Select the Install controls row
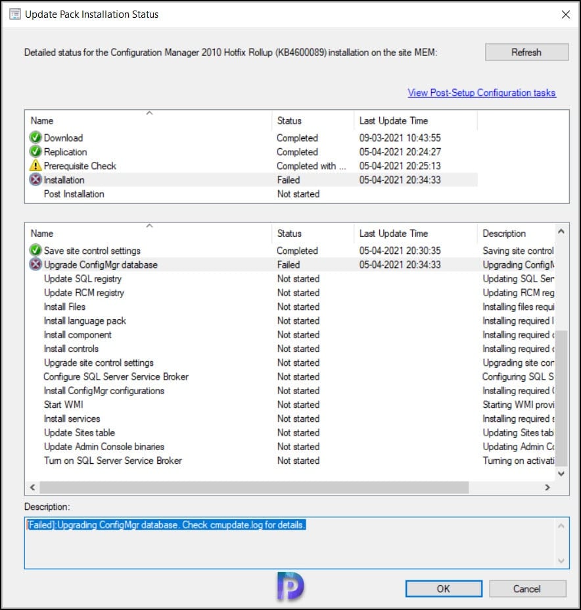Screen dimensions: 581x610 click(290, 349)
